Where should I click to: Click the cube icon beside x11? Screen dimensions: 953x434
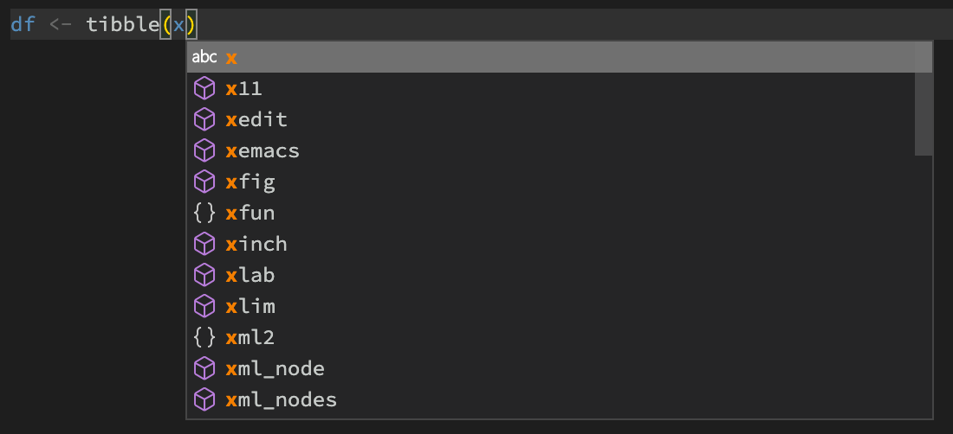(204, 88)
